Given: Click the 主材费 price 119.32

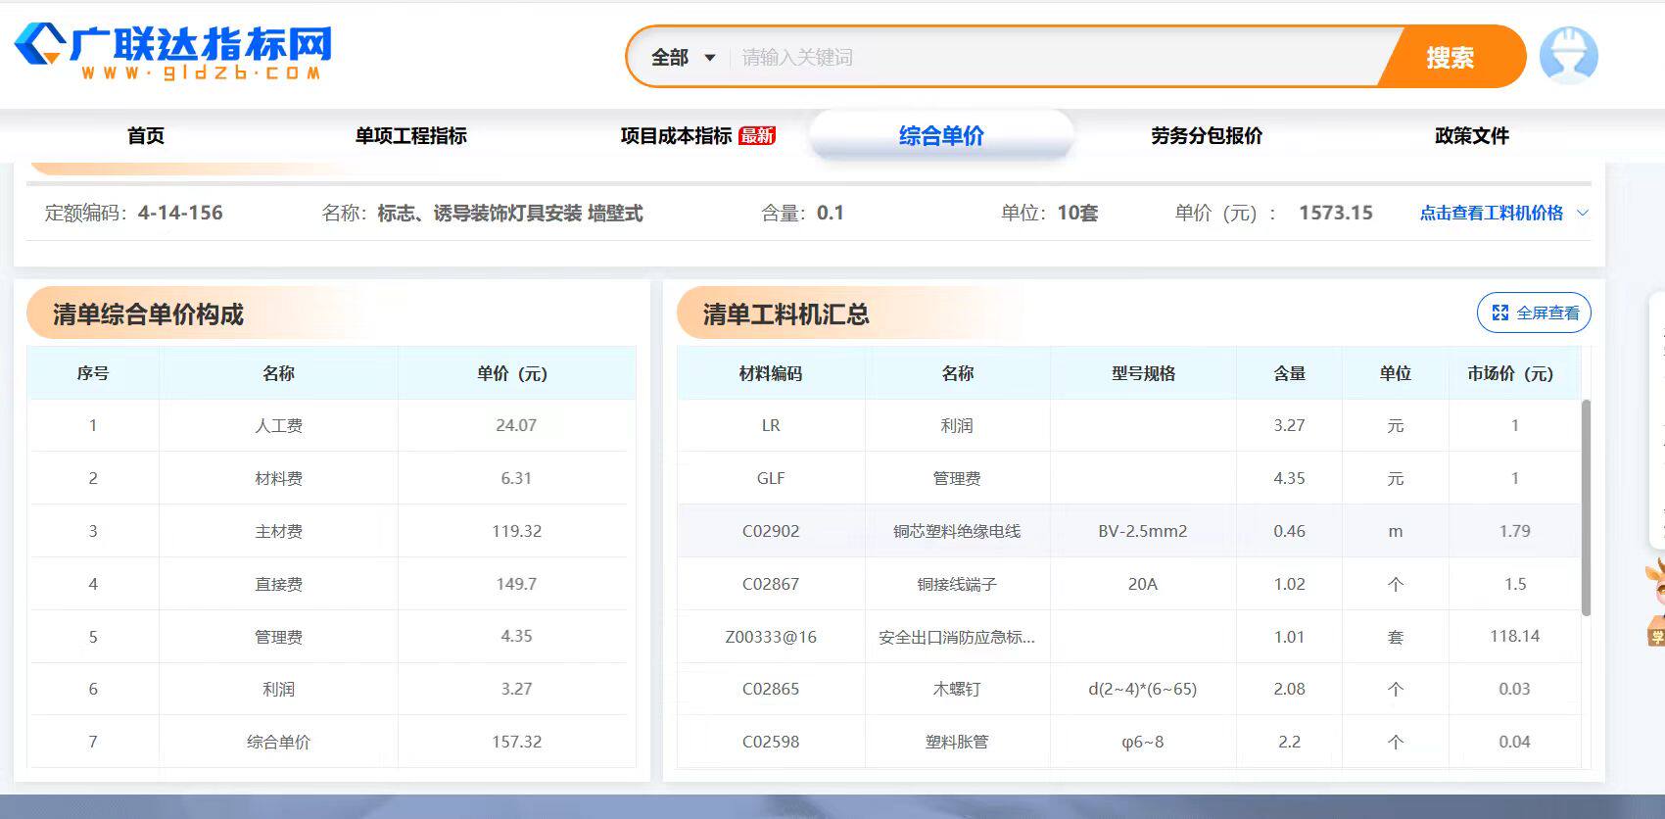Looking at the screenshot, I should click(x=516, y=531).
